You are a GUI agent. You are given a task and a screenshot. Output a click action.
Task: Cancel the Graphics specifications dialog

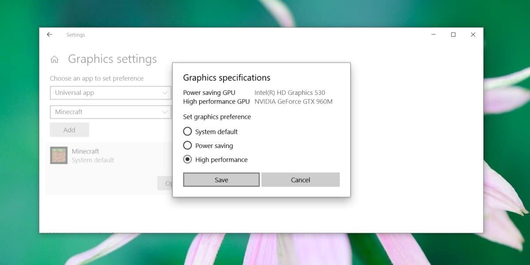300,180
